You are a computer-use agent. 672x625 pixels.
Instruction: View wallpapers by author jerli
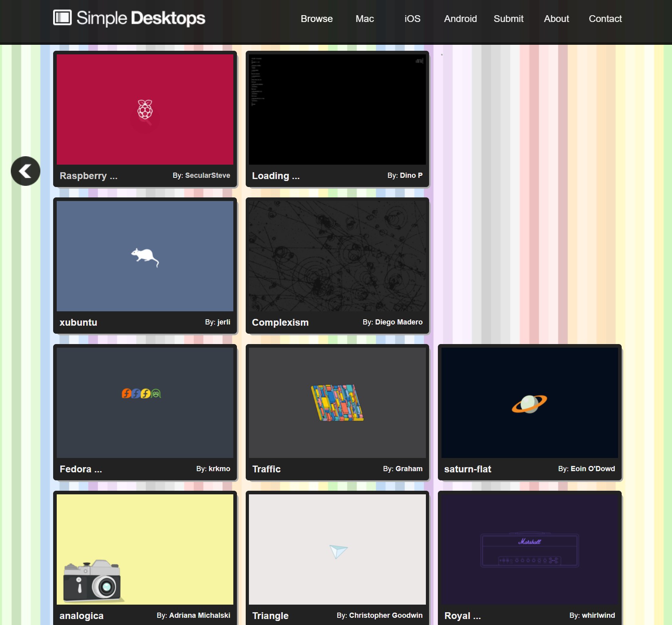point(223,322)
